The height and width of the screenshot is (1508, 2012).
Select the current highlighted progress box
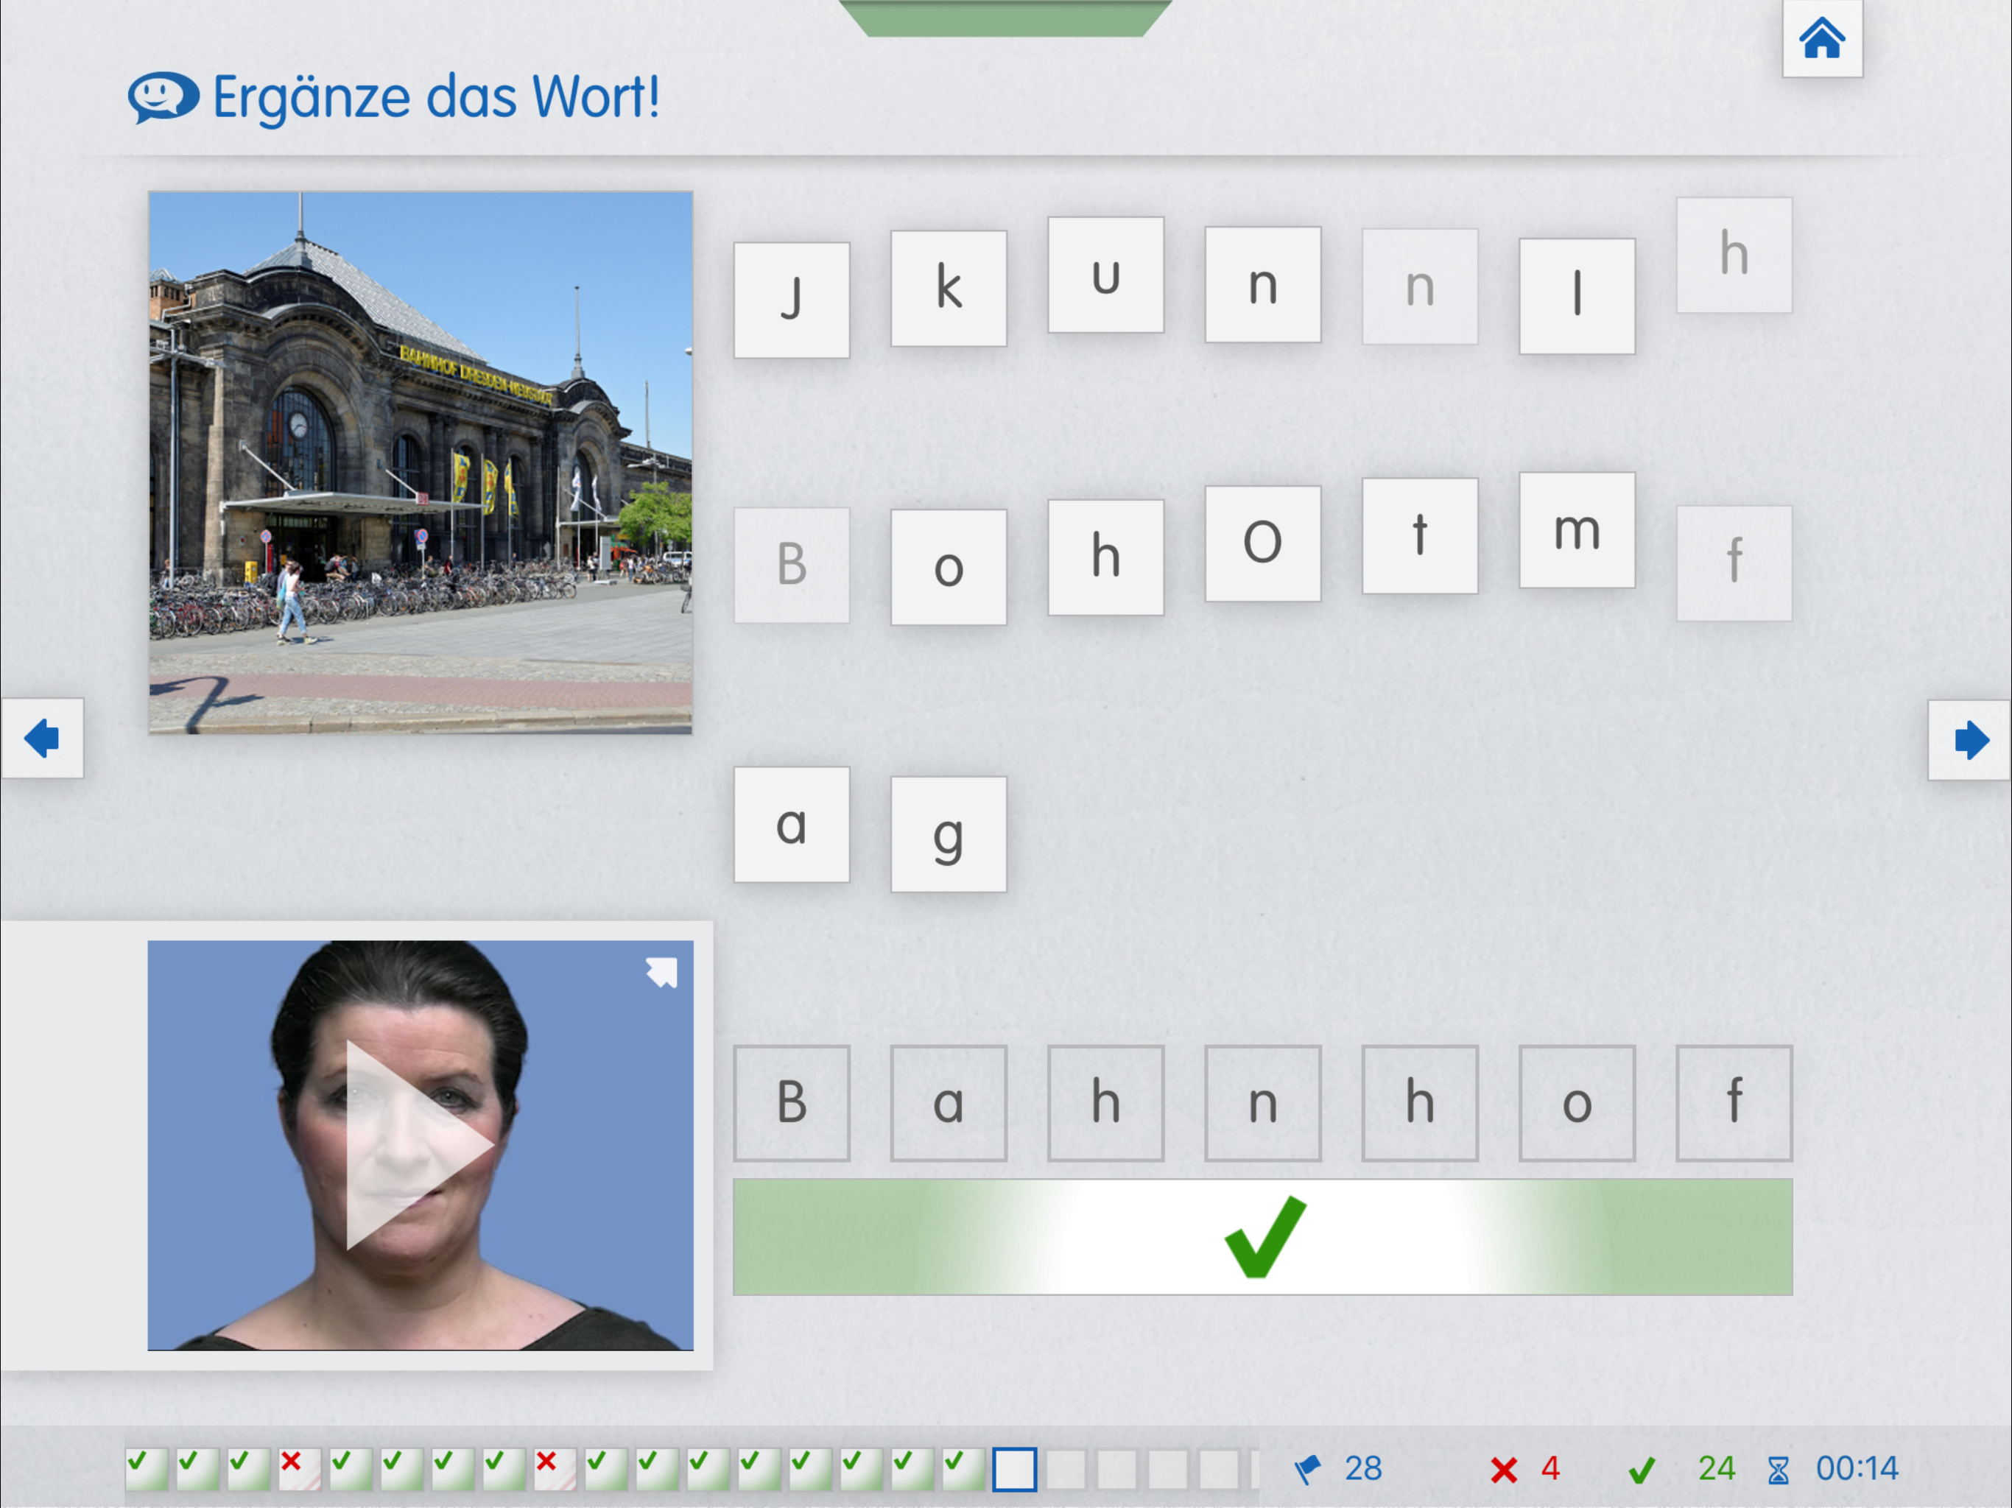pos(1013,1469)
